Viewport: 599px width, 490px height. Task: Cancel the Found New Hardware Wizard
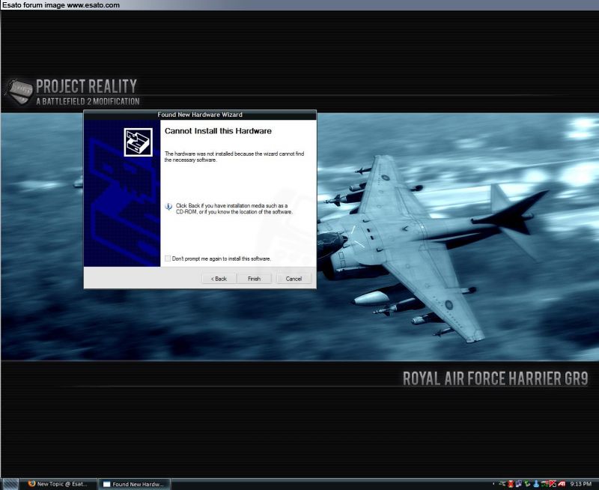pos(294,279)
